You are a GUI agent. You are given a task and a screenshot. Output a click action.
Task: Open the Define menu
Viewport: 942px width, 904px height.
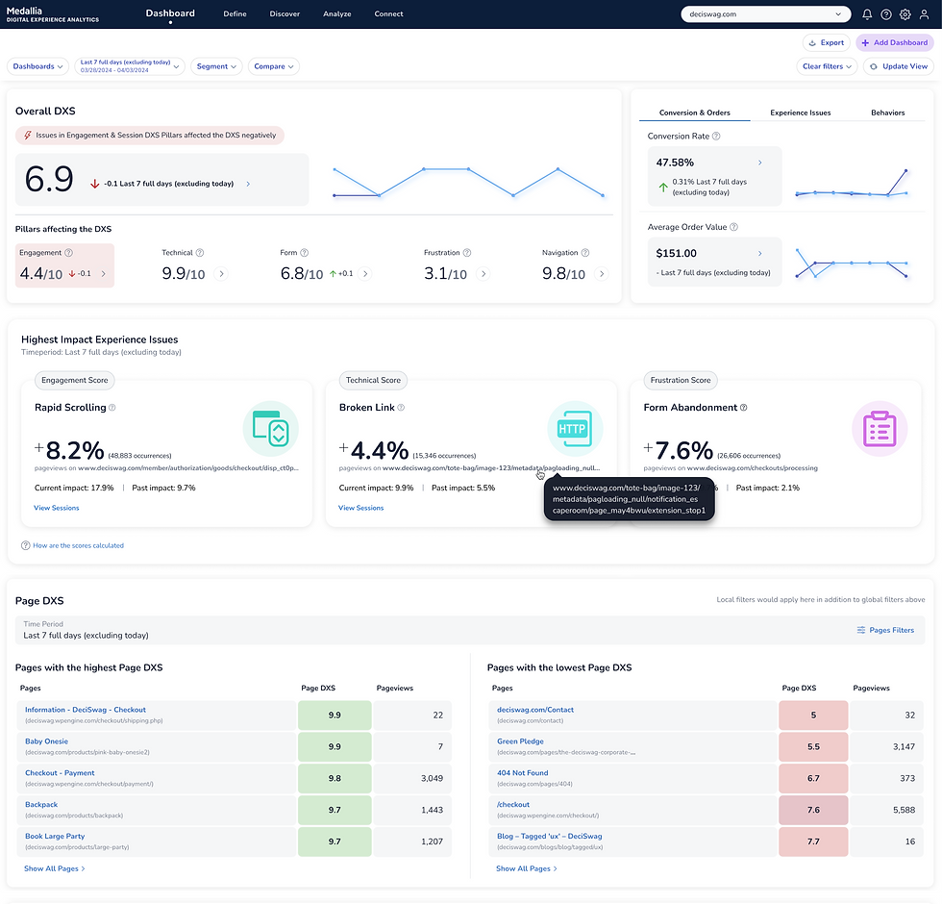[235, 13]
